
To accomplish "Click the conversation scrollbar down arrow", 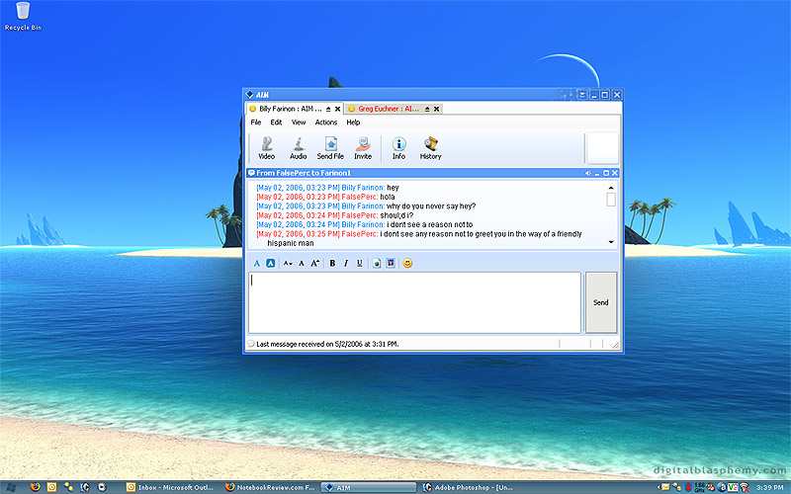I will tap(611, 242).
